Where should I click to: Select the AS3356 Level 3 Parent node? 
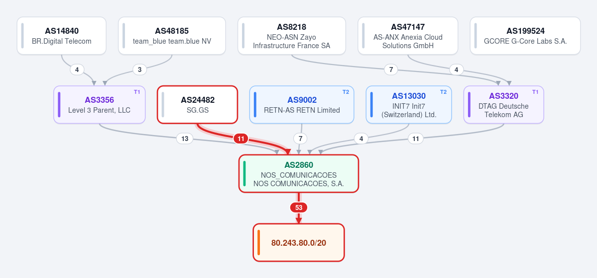point(100,104)
